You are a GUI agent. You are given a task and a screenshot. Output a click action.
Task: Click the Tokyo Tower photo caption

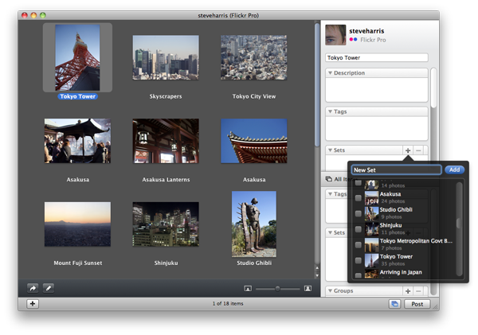tap(77, 96)
